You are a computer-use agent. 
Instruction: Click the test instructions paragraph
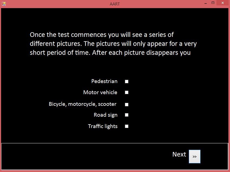(113, 44)
